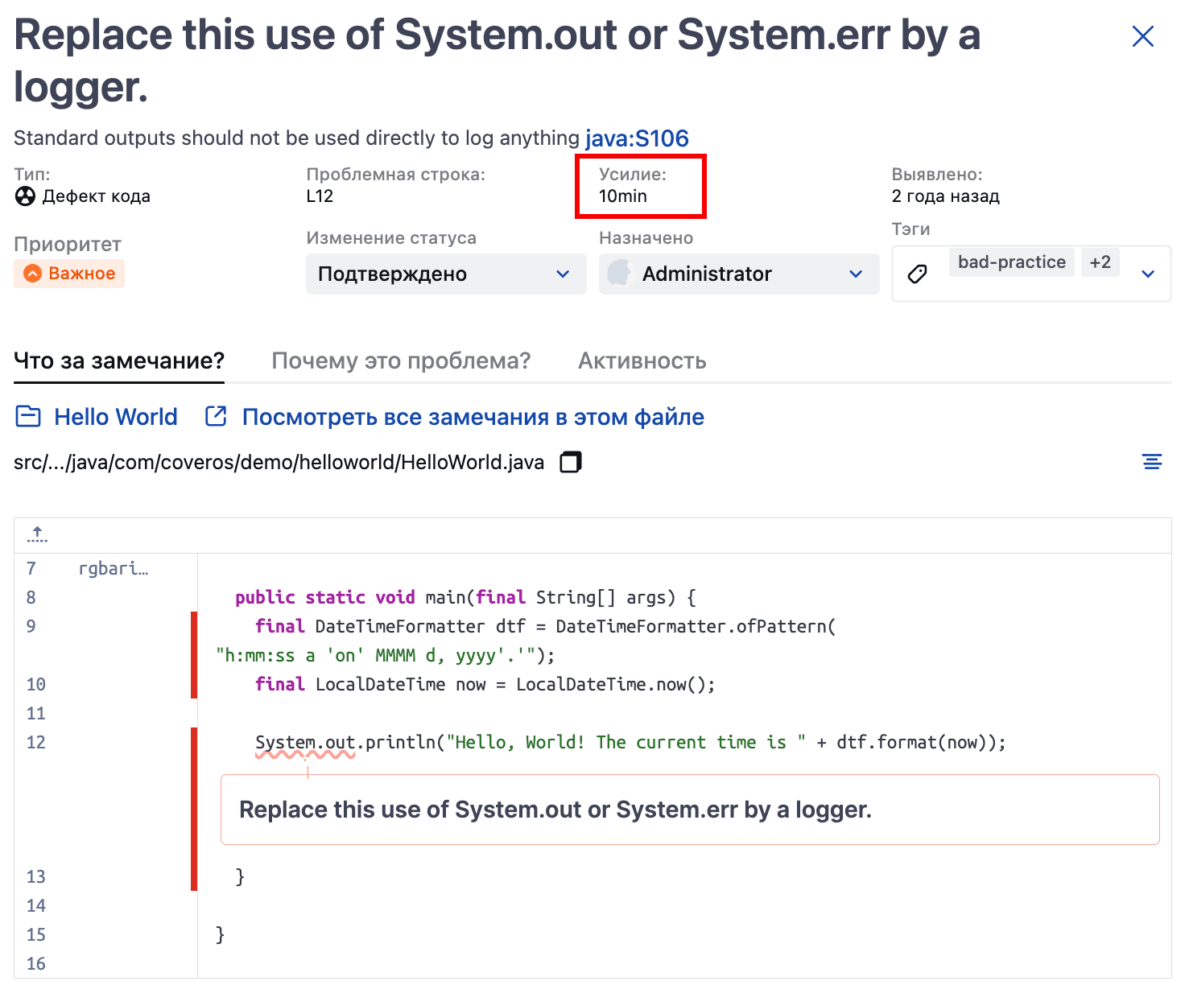Image resolution: width=1185 pixels, height=985 pixels.
Task: Open Посмотреть все замечания в этом файле
Action: tap(473, 417)
